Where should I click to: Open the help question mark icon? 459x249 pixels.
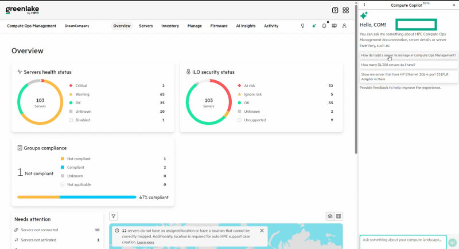tap(335, 10)
